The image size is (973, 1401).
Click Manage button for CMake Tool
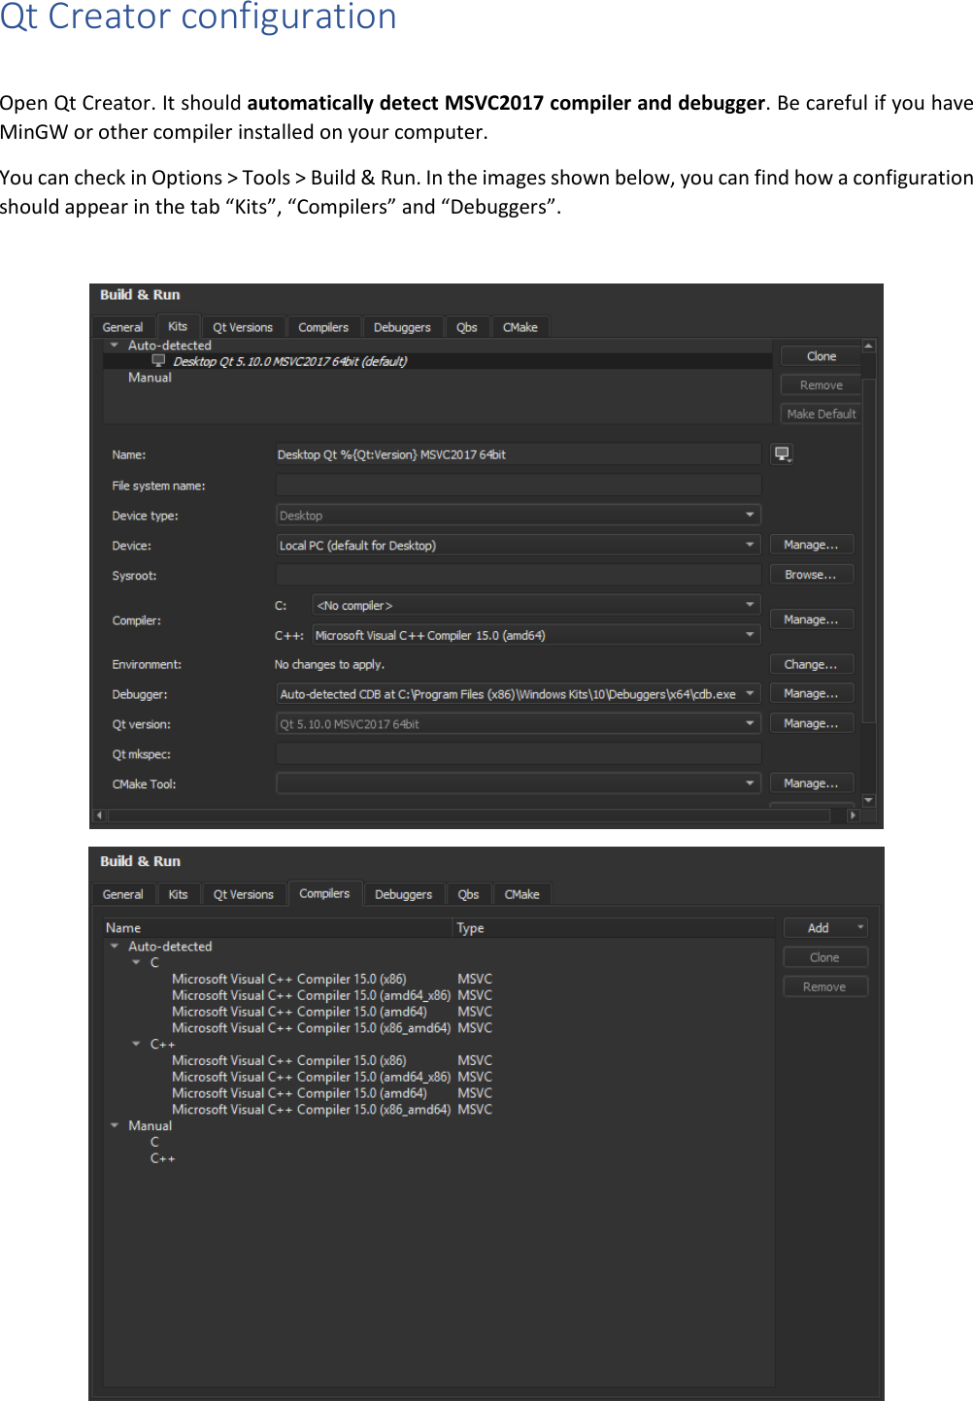tap(811, 784)
